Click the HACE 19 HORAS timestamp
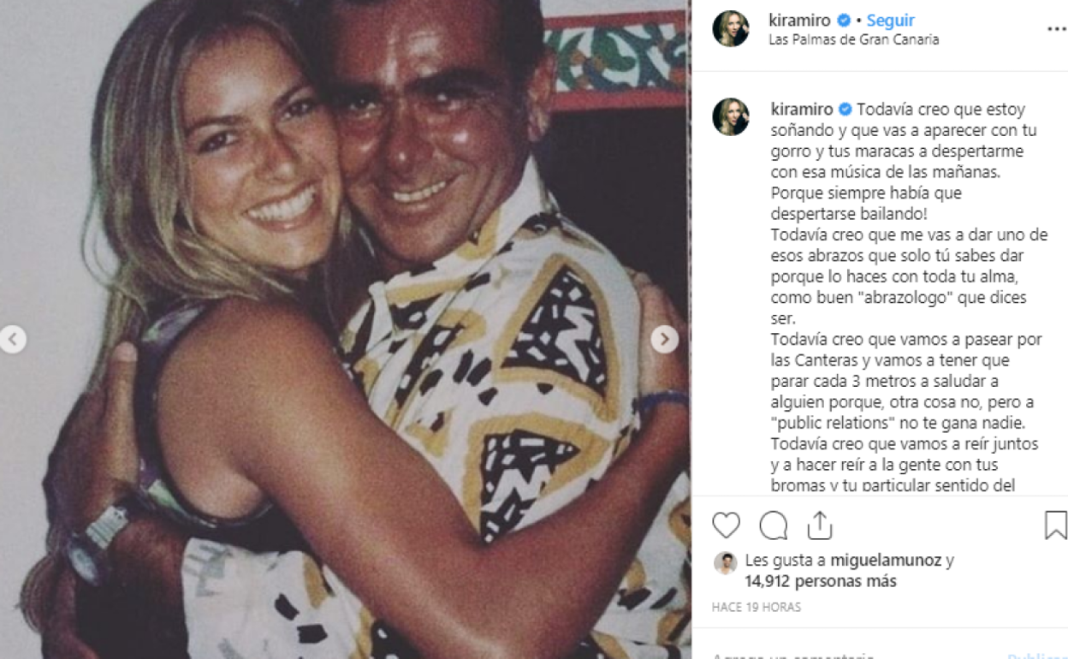 tap(756, 607)
